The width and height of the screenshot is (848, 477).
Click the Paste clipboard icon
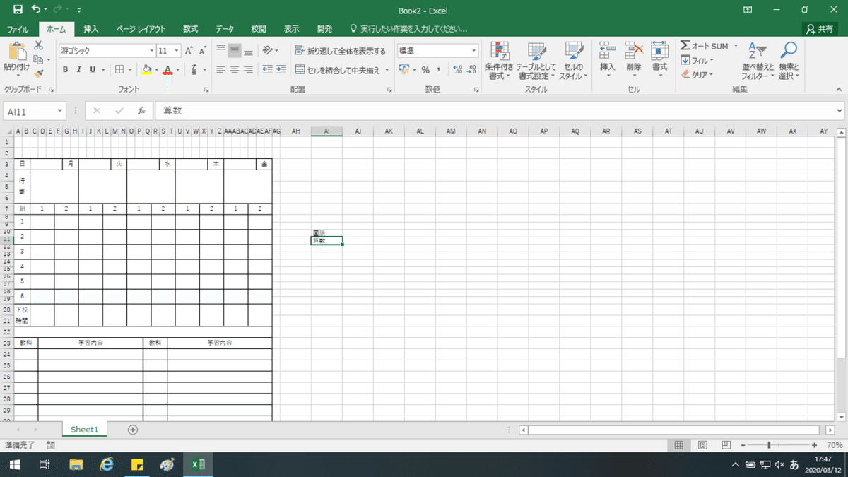[16, 52]
